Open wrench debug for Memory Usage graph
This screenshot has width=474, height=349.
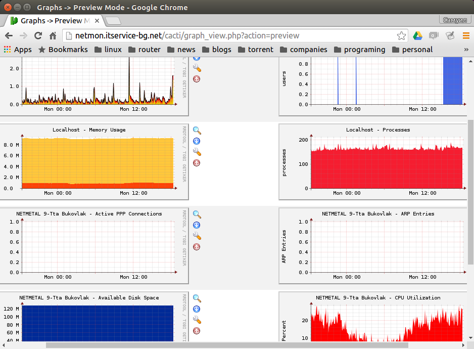pyautogui.click(x=197, y=152)
